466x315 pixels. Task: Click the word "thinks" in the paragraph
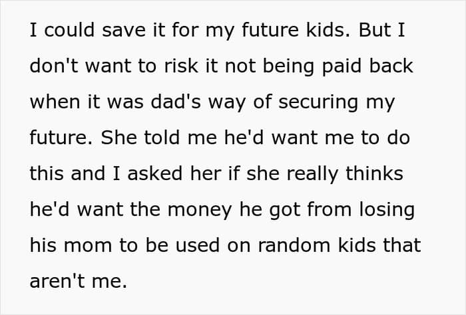click(x=374, y=173)
